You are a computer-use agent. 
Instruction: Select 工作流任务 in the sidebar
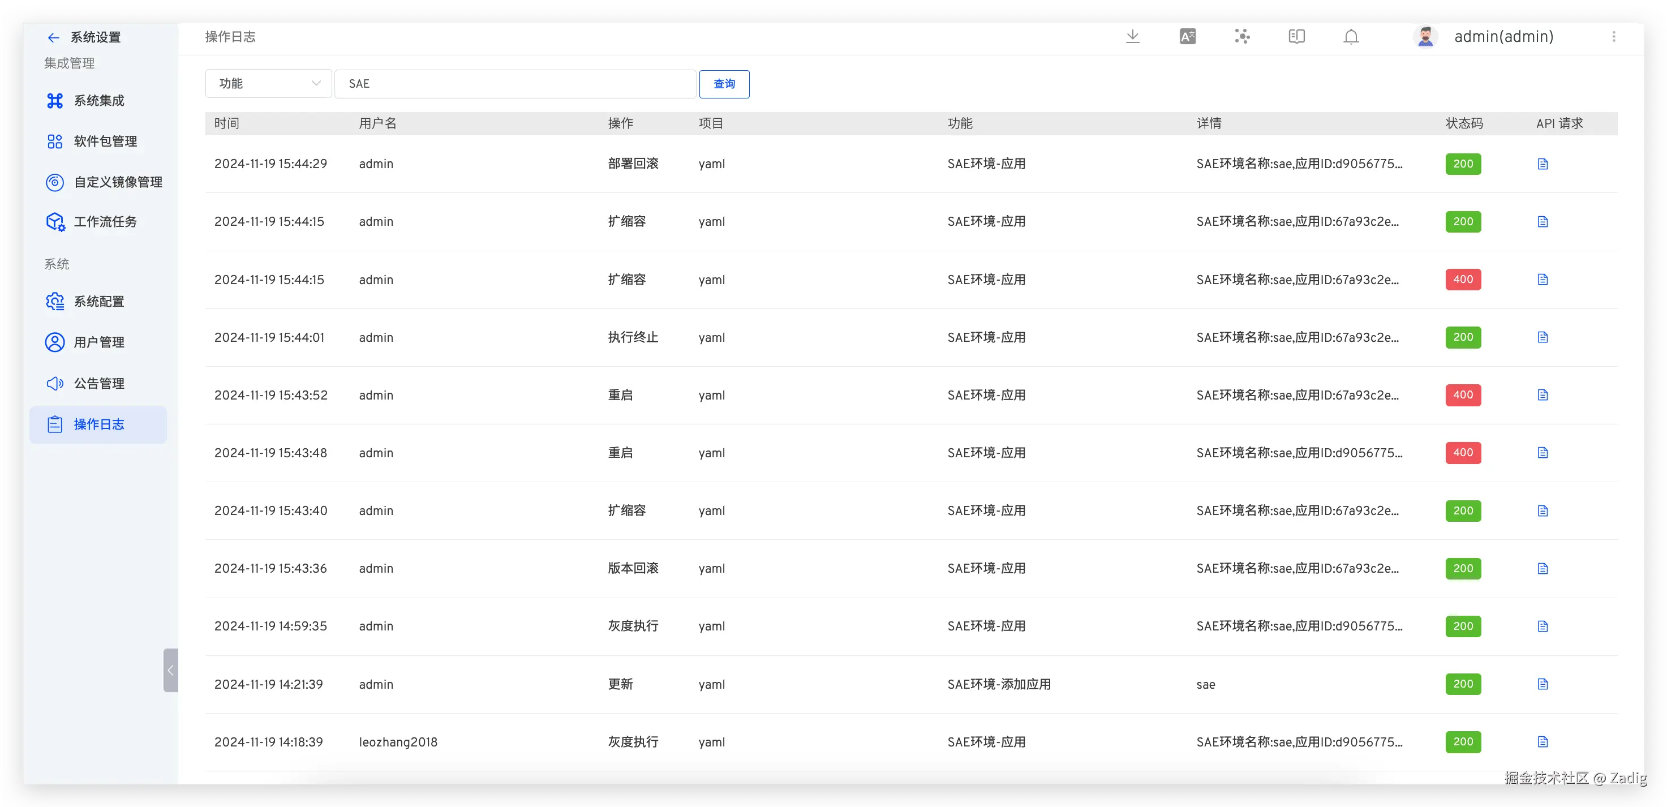point(105,222)
